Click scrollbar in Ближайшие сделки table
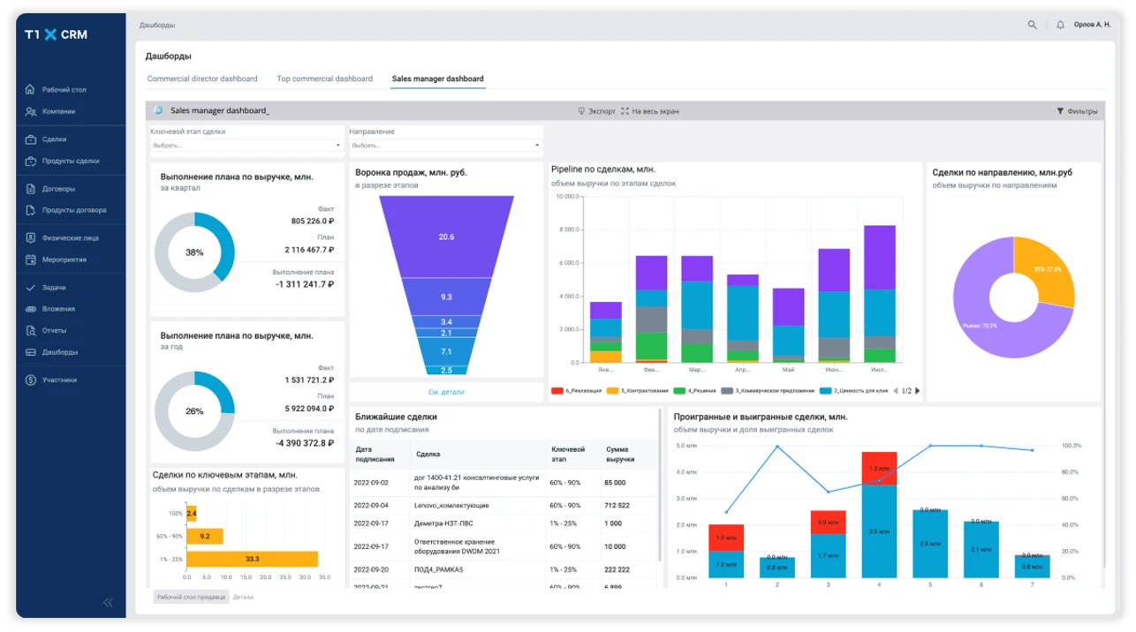Viewport: 1136px width, 632px height. [x=660, y=485]
